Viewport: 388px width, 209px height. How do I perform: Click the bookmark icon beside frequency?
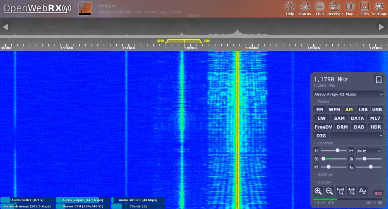click(378, 80)
